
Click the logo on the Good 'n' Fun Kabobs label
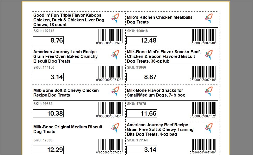point(115,19)
